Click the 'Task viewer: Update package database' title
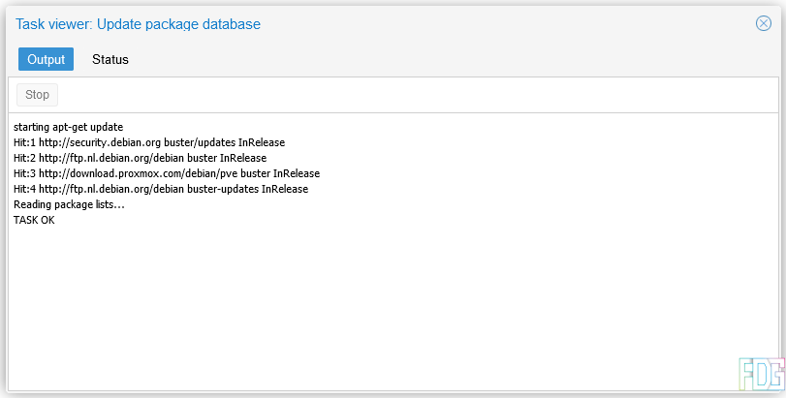The width and height of the screenshot is (786, 398). click(138, 24)
